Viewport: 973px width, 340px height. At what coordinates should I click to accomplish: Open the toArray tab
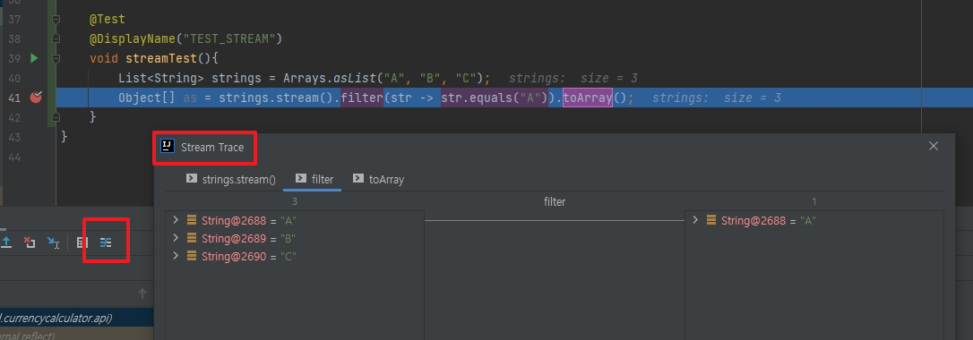click(378, 180)
